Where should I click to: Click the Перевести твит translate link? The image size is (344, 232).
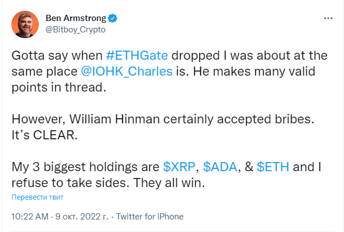(x=37, y=197)
